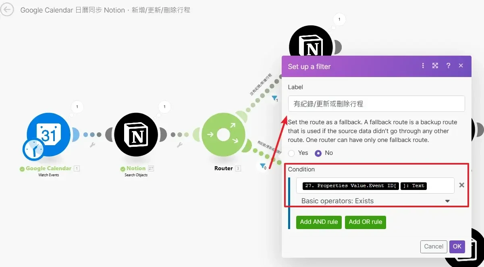Open the Google Calendar Watch Events module

[49, 135]
